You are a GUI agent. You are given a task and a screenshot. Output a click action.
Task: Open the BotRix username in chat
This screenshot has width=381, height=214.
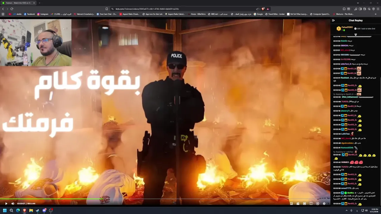[x=351, y=193]
